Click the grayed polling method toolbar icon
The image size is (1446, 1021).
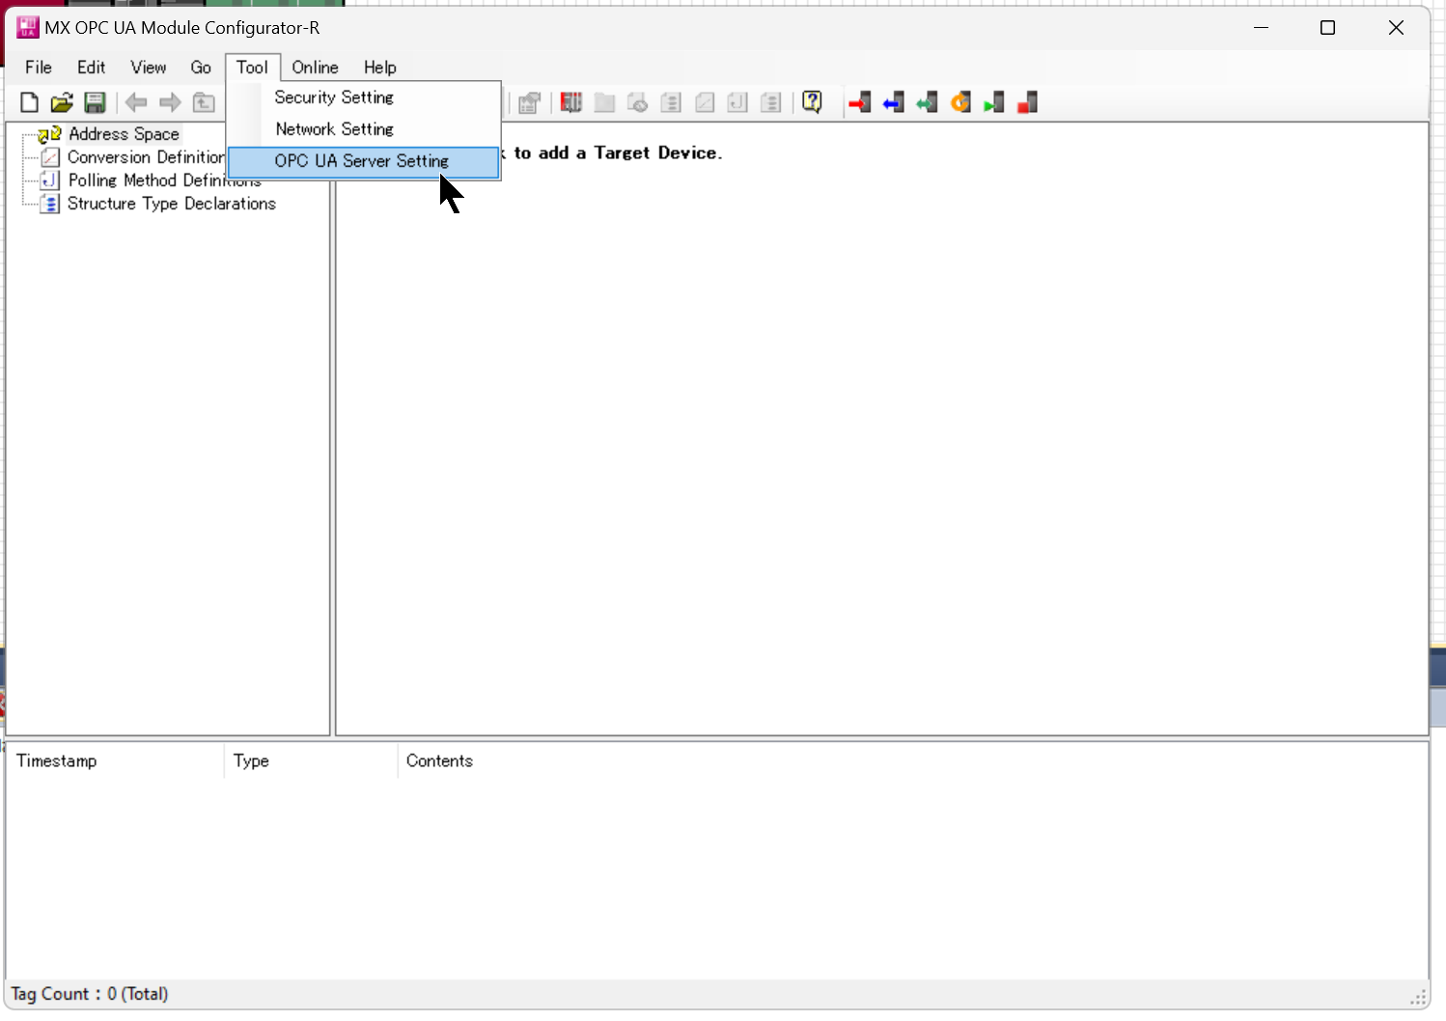click(x=737, y=102)
